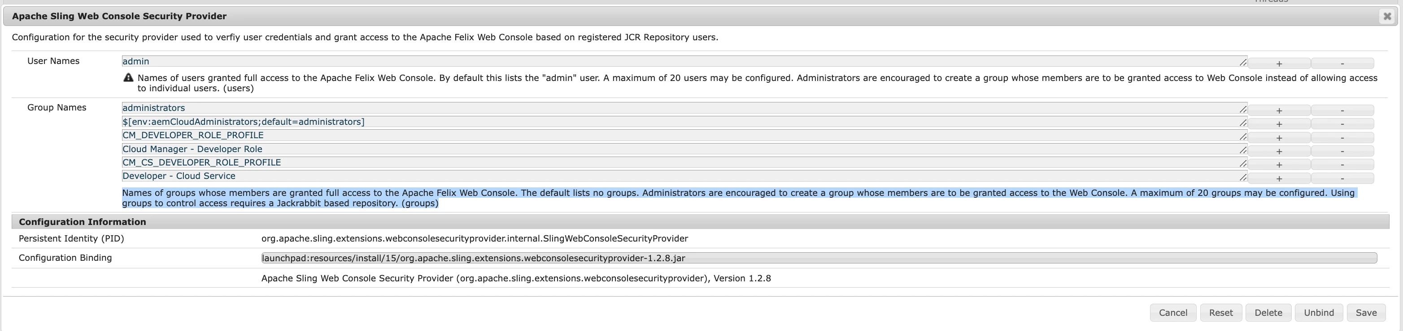Cancel the configuration changes
1403x331 pixels.
(1173, 313)
